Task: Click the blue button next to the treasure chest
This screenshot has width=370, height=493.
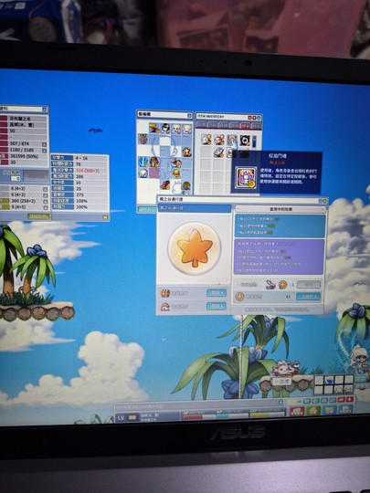Action: coord(217,293)
